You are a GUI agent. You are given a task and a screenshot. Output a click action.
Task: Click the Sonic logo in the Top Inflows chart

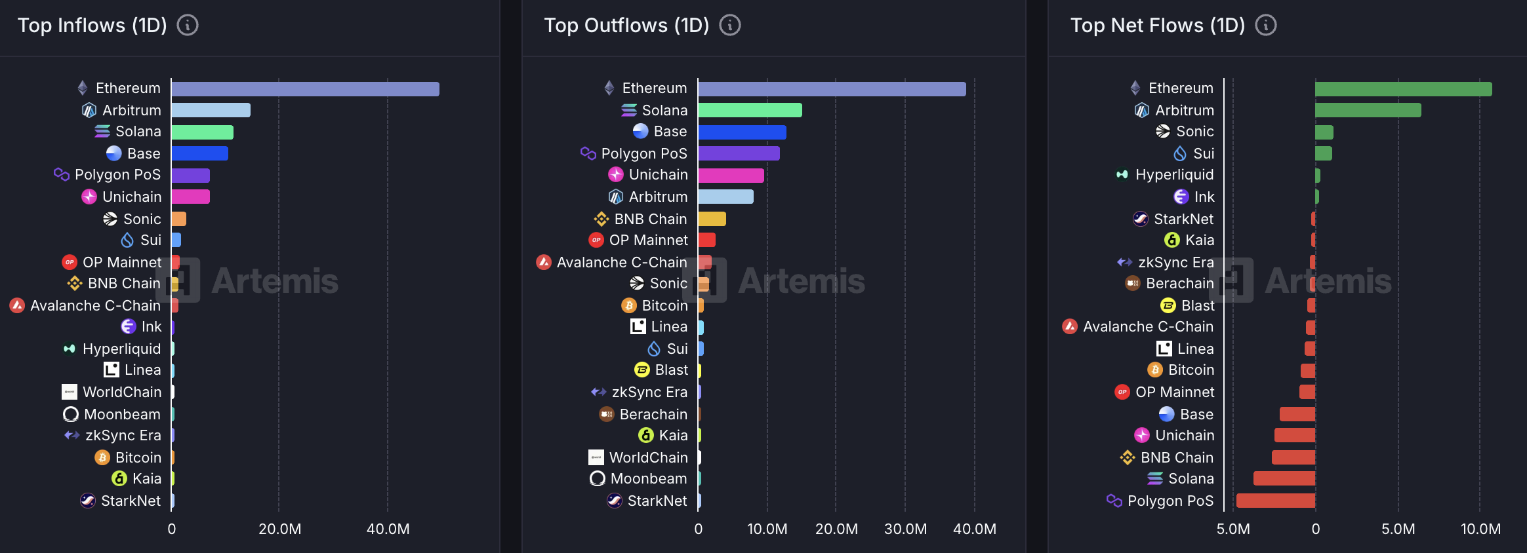[x=110, y=219]
